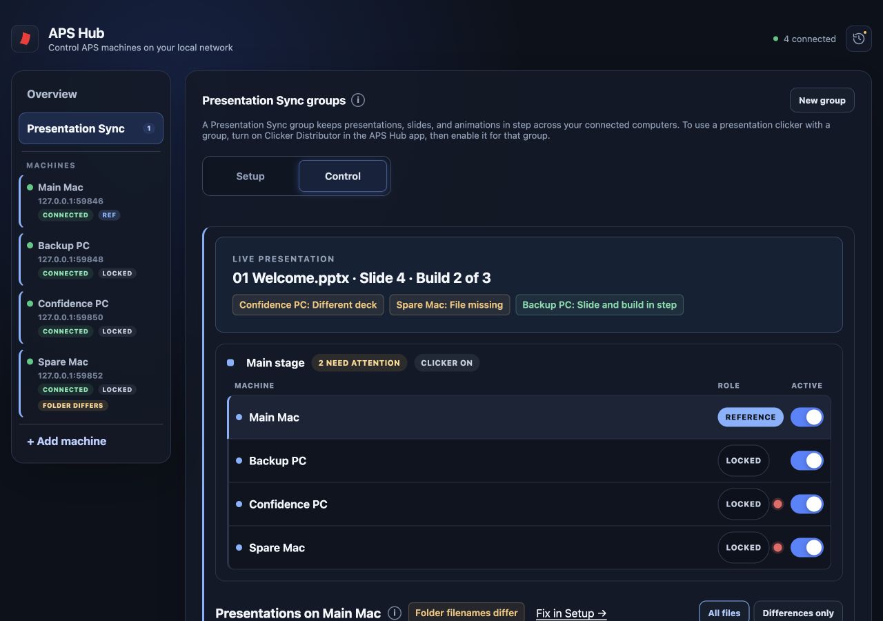Click the Main stage group title
The width and height of the screenshot is (883, 621).
(x=275, y=363)
